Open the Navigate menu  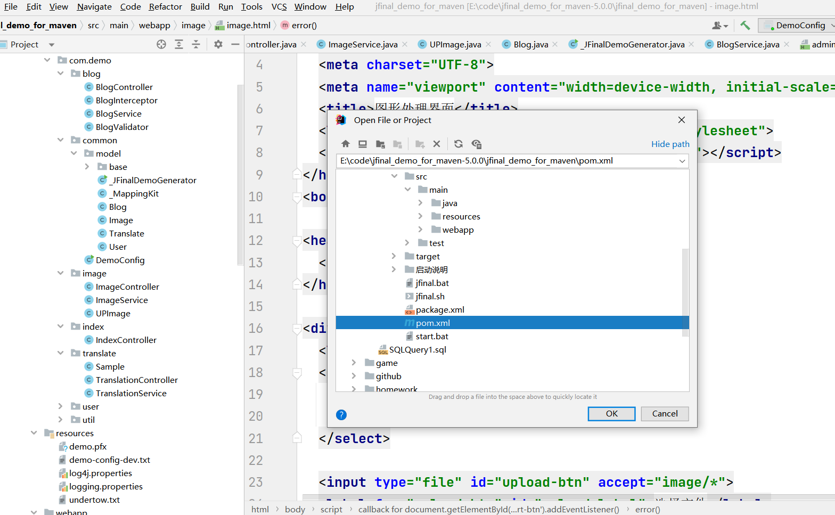pos(94,6)
